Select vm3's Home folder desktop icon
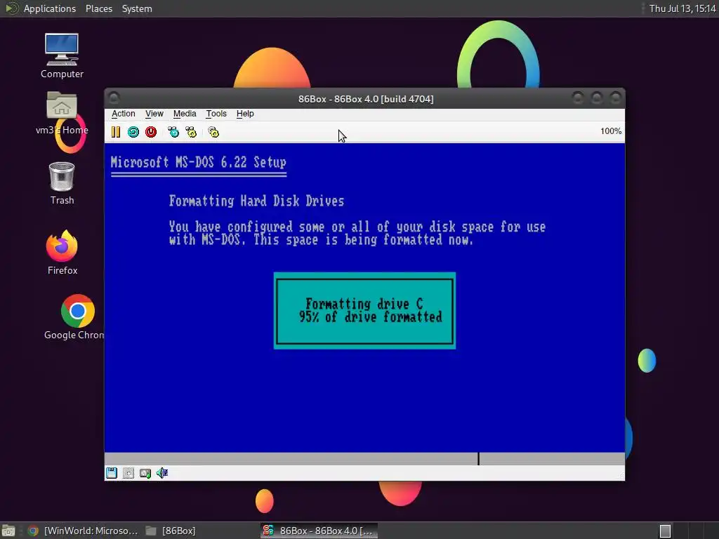Screen dimensions: 719x539 (62, 113)
